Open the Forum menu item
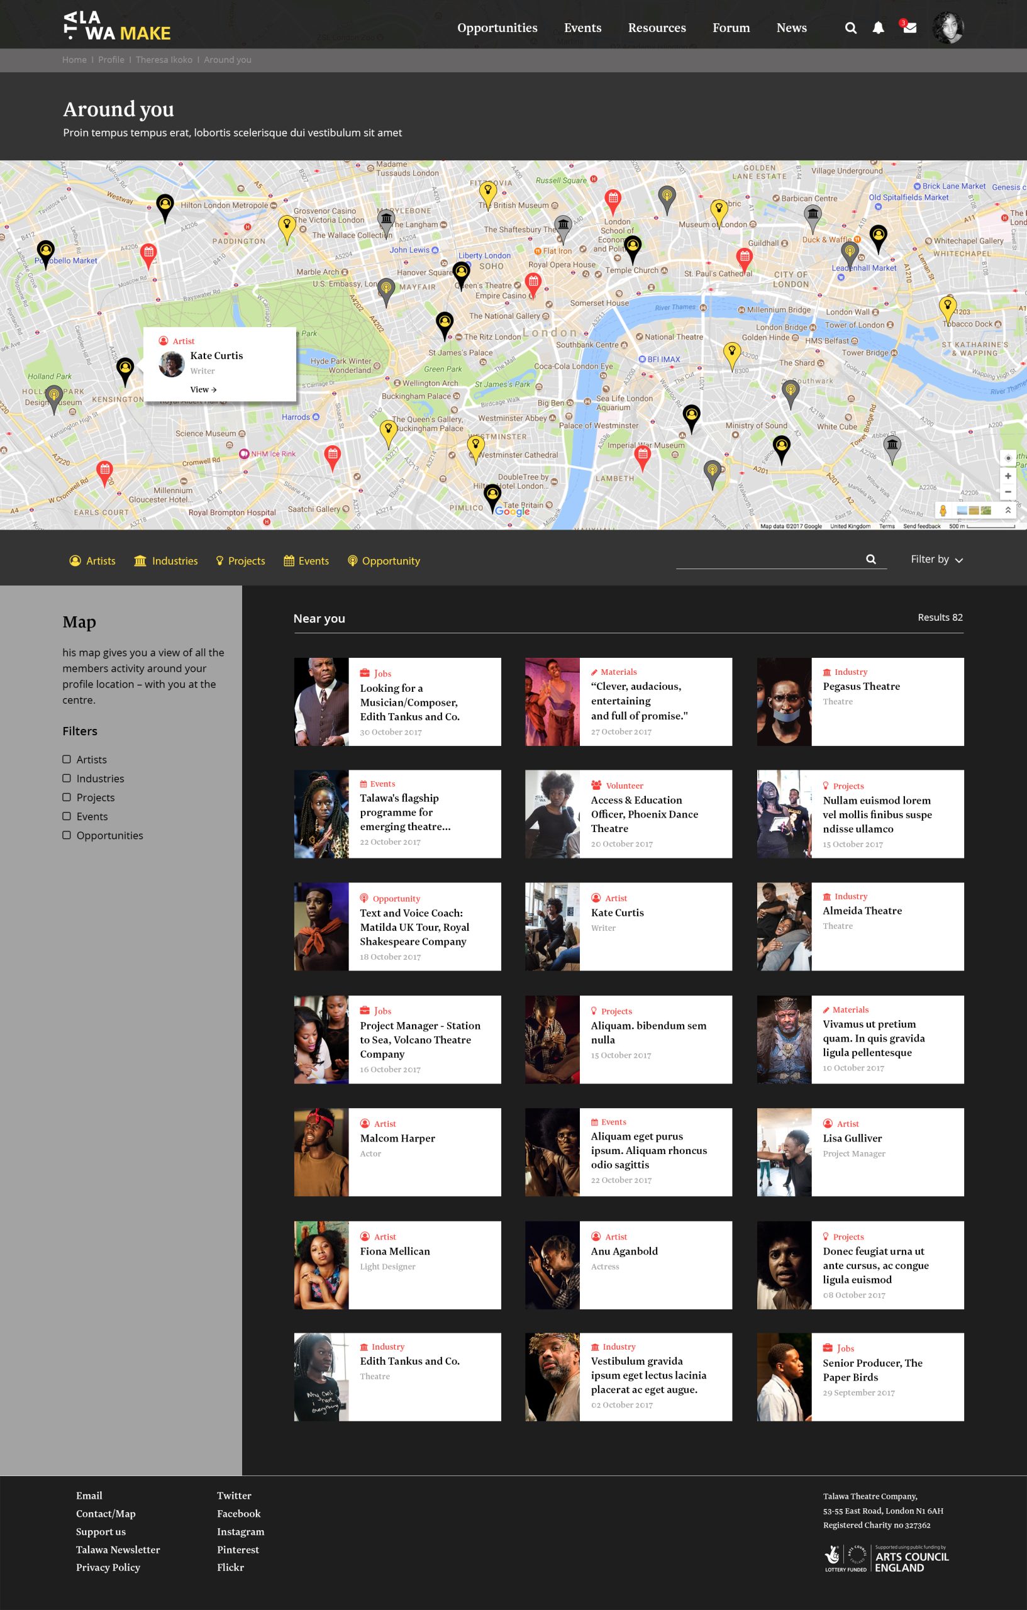This screenshot has width=1027, height=1610. point(731,28)
